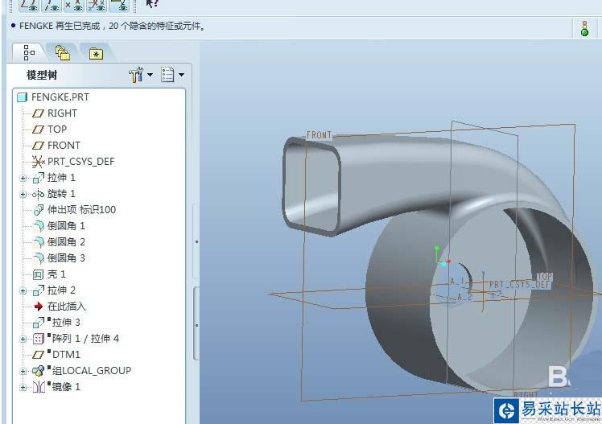Expand the 组LOCAL_GROUP node
Screen dimensions: 602x424
tap(23, 372)
